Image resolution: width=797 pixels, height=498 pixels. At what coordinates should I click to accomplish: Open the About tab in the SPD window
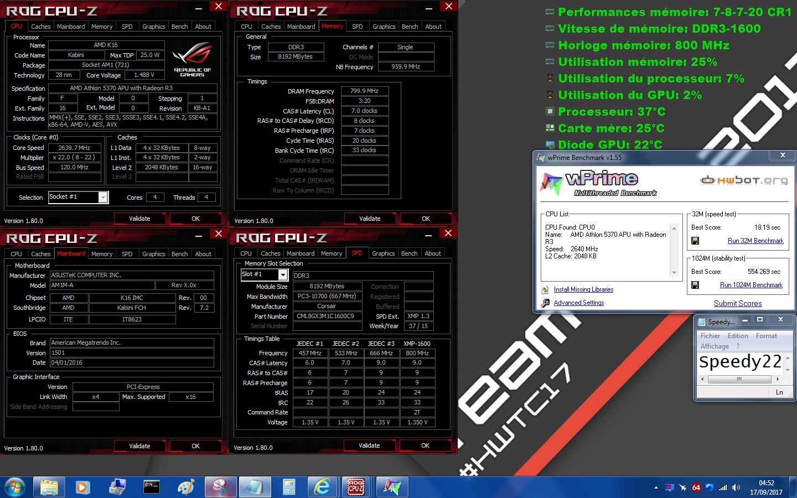click(x=433, y=253)
